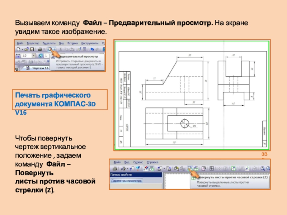The image size is (287, 215).
Task: Click the Cut scissors icon
Action: [61, 49]
